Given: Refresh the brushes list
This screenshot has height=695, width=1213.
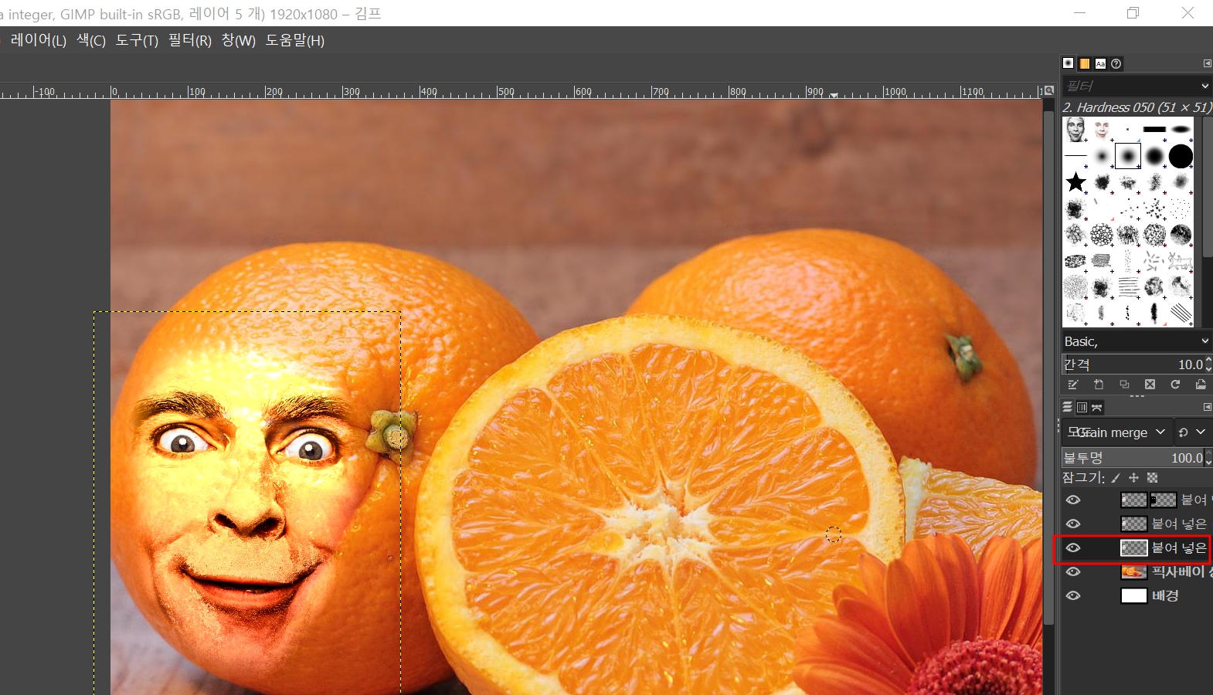Looking at the screenshot, I should pos(1175,385).
